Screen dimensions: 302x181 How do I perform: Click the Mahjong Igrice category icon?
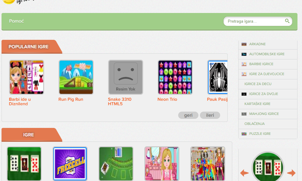tap(244, 114)
